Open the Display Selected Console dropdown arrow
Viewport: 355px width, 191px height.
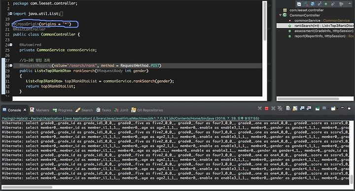328,109
